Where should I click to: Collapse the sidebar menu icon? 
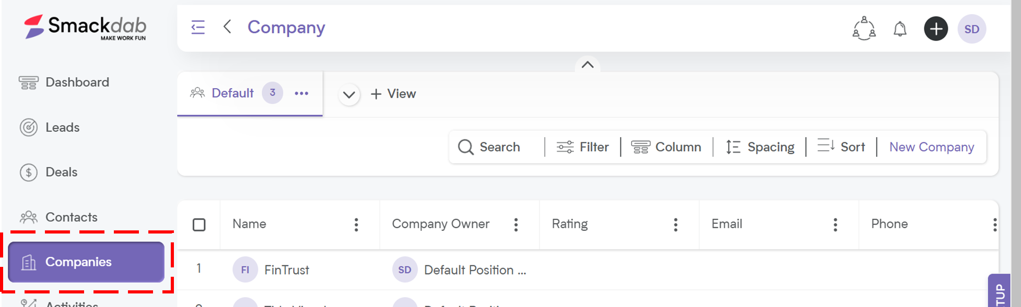click(198, 27)
